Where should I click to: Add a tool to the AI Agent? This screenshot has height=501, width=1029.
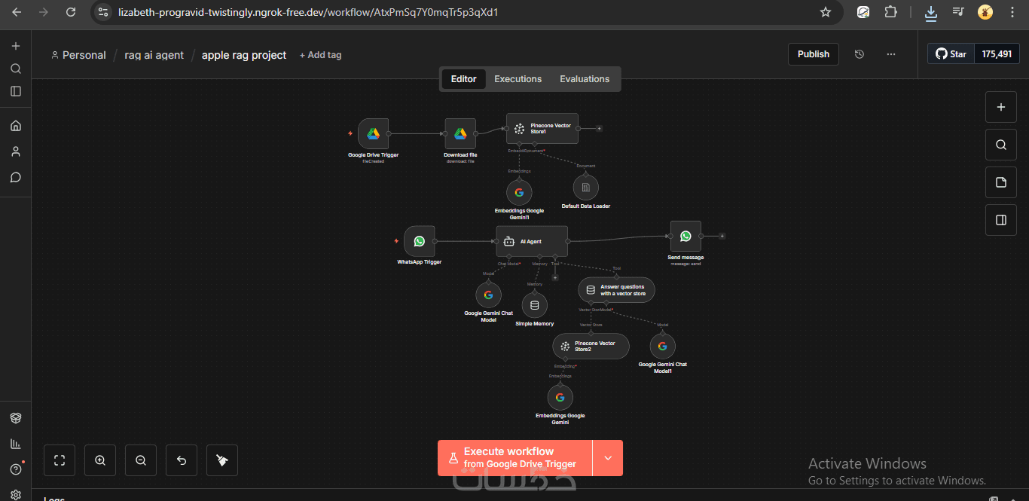tap(555, 277)
